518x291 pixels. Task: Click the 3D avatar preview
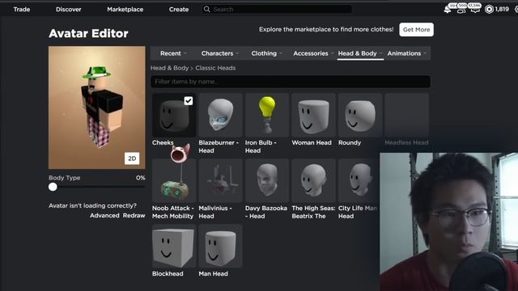[97, 108]
